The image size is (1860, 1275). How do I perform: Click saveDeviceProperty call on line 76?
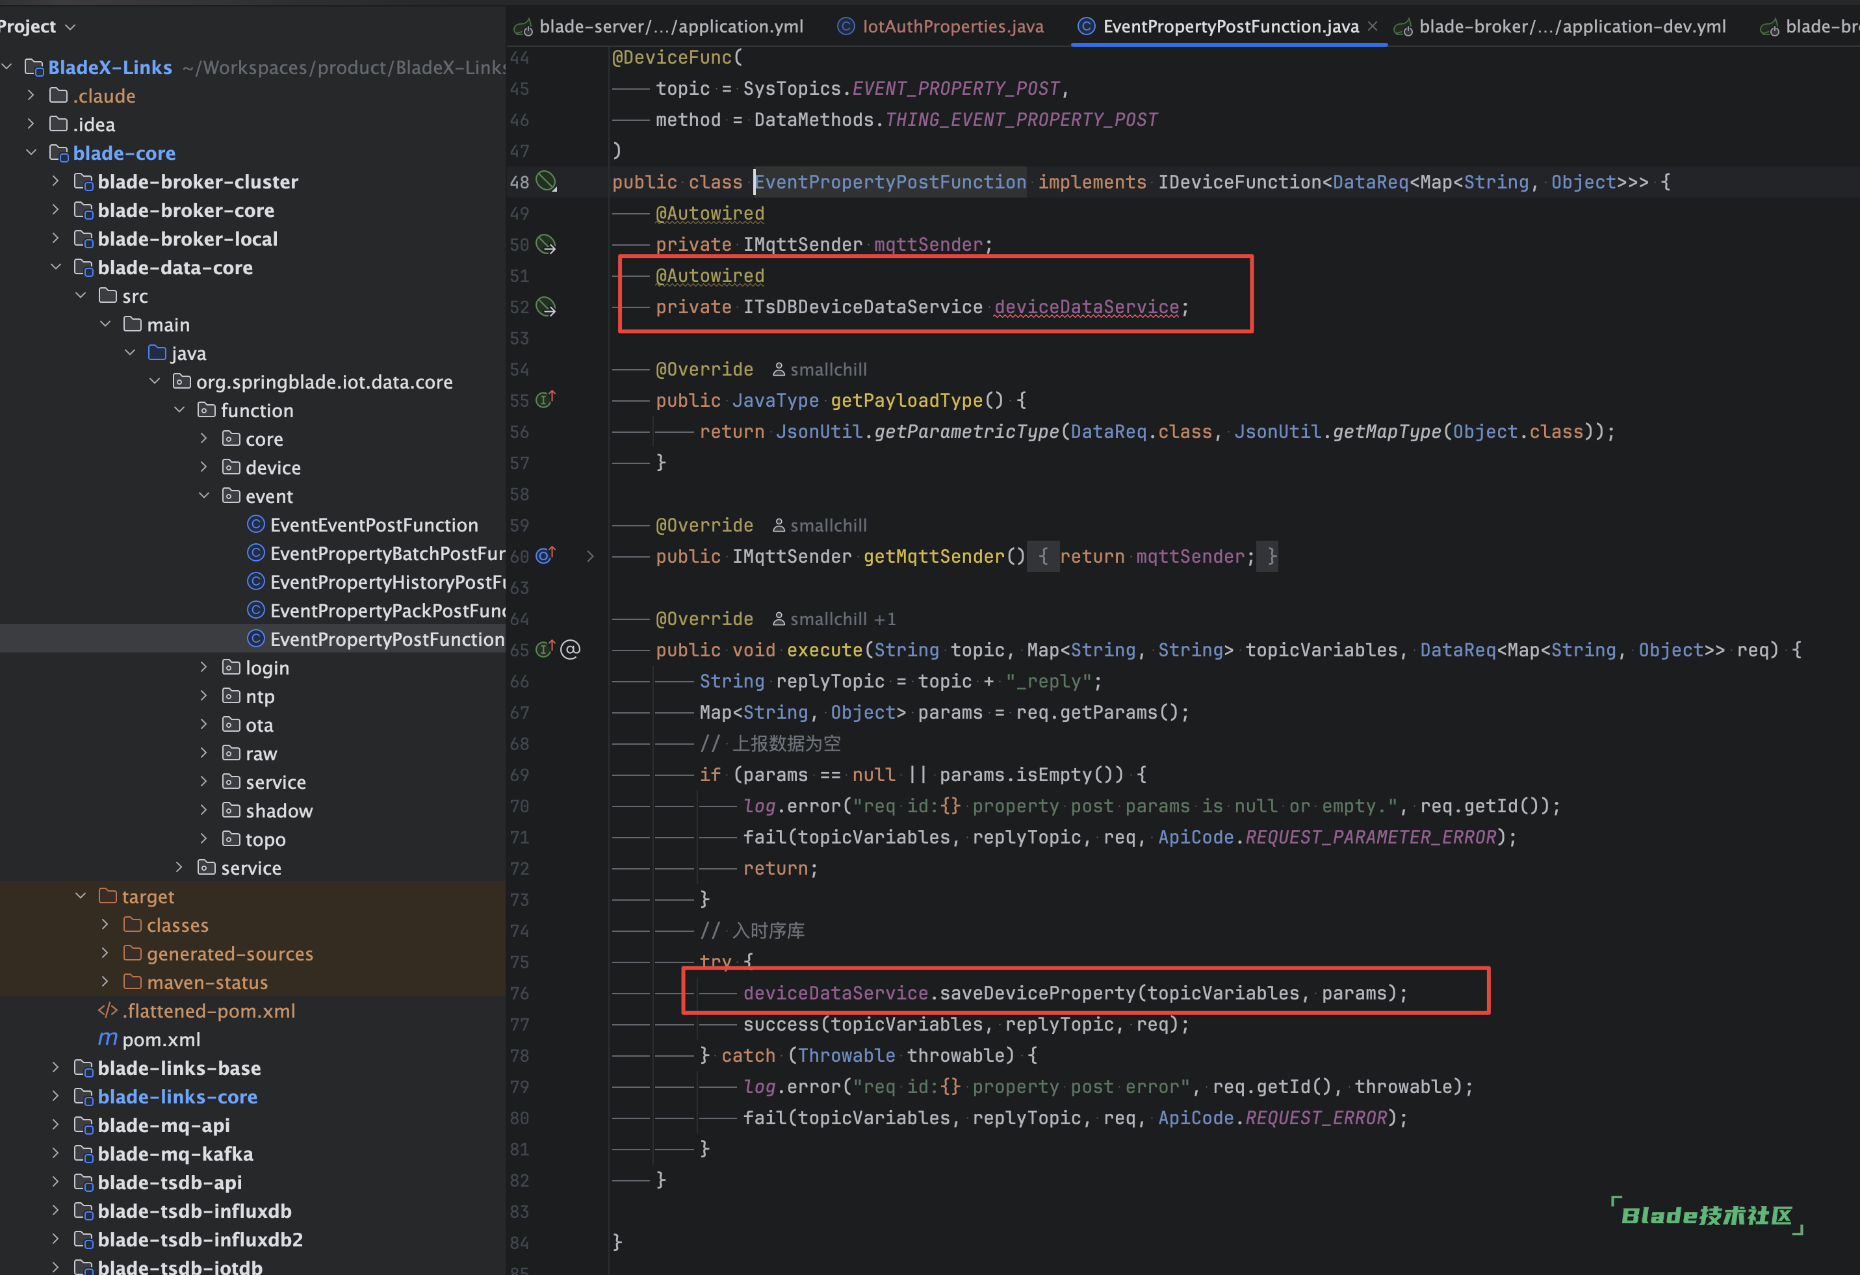point(1037,992)
